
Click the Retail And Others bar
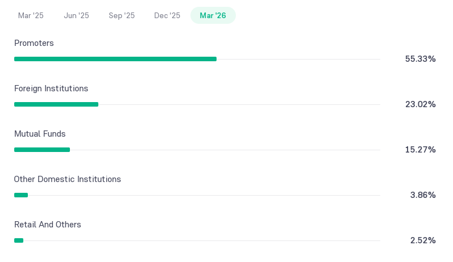[19, 240]
